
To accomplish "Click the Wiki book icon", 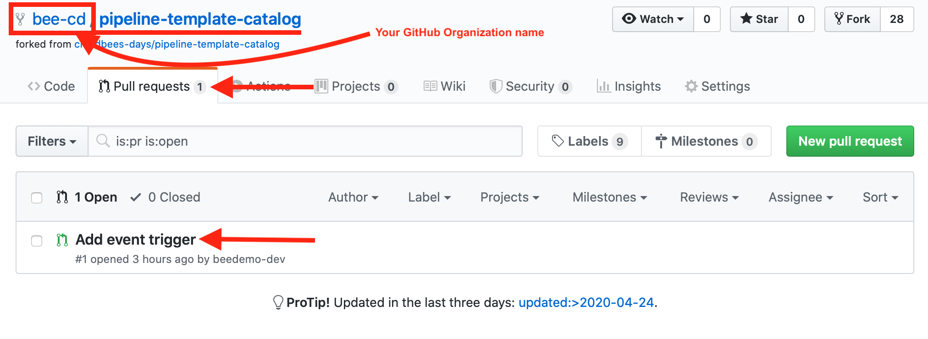I will pos(430,86).
